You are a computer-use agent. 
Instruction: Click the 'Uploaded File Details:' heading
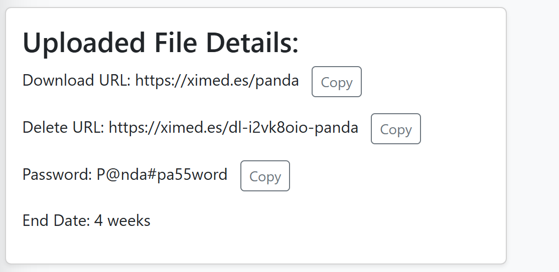click(x=161, y=43)
